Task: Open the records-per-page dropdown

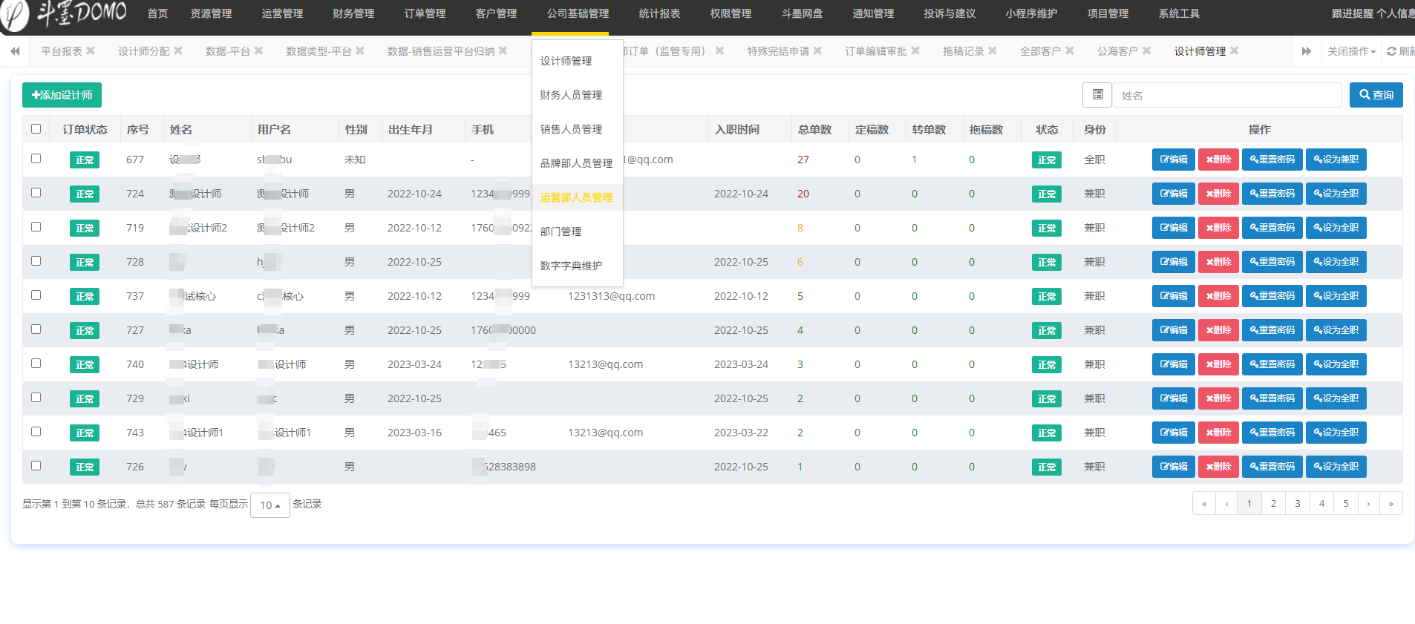Action: (269, 505)
